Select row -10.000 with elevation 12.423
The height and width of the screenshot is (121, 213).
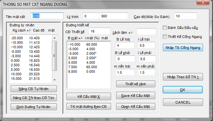31,47
